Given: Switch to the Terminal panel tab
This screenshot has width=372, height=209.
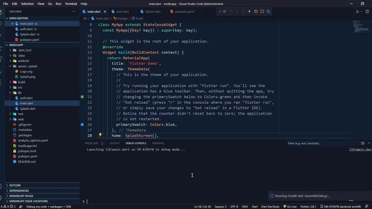Looking at the screenshot, I should click(x=158, y=143).
